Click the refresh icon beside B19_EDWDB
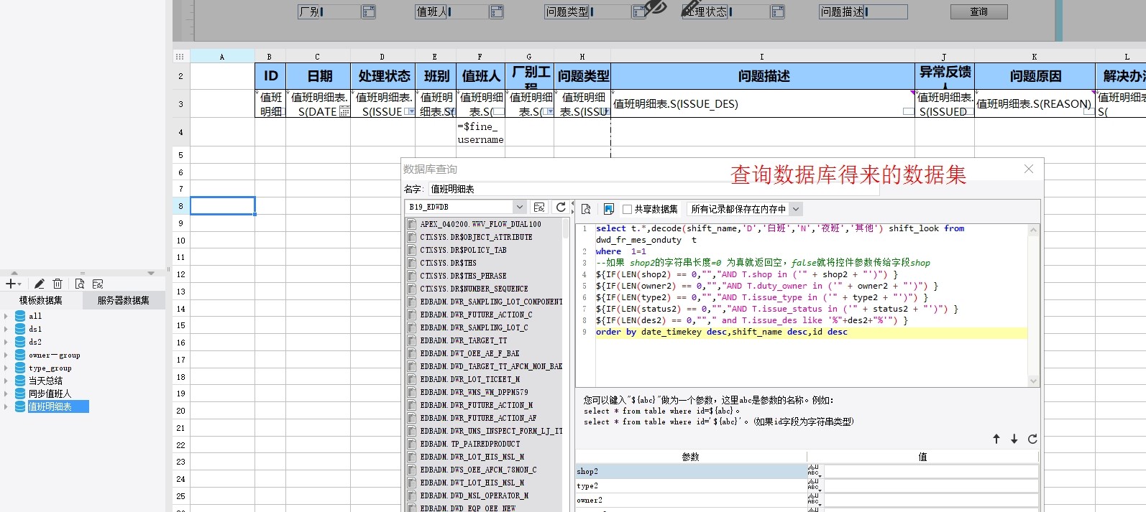Viewport: 1146px width, 512px height. pos(561,207)
